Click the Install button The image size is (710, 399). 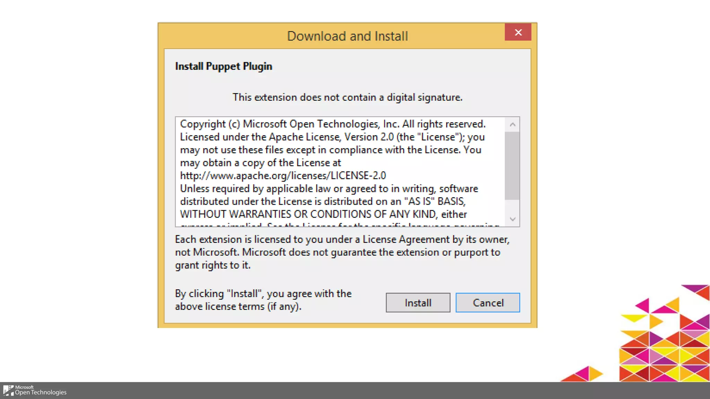click(x=418, y=303)
